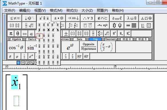Viewport: 167px width, 110px height.
Task: Insert the bold θ symbol beside π
Action: tap(18, 34)
